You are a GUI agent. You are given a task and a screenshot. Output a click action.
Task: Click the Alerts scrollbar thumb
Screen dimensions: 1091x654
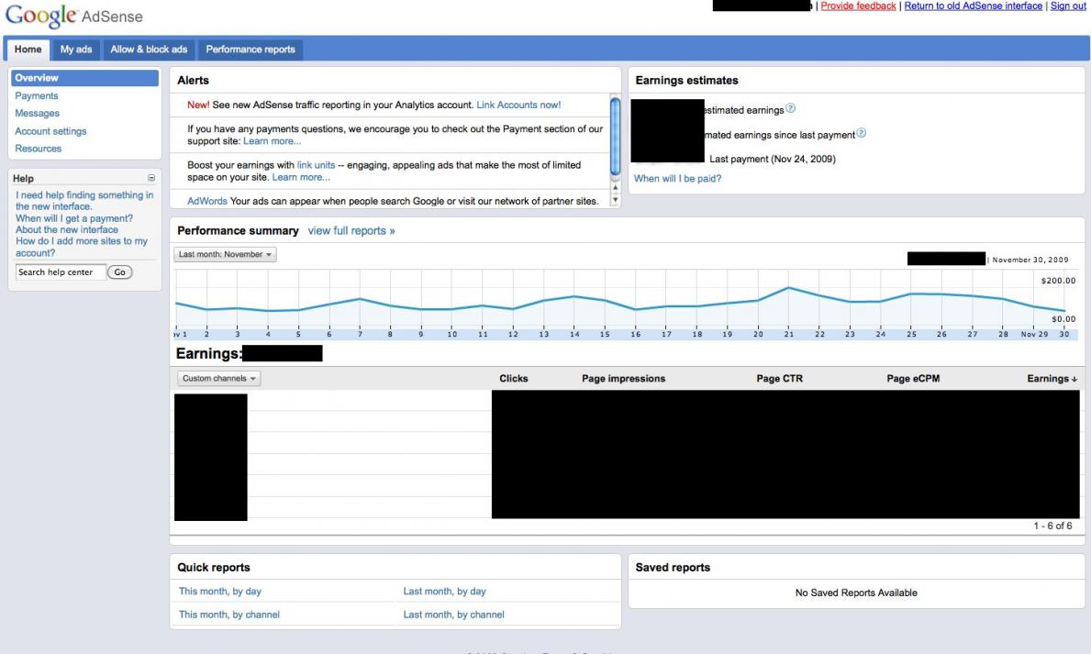[615, 137]
